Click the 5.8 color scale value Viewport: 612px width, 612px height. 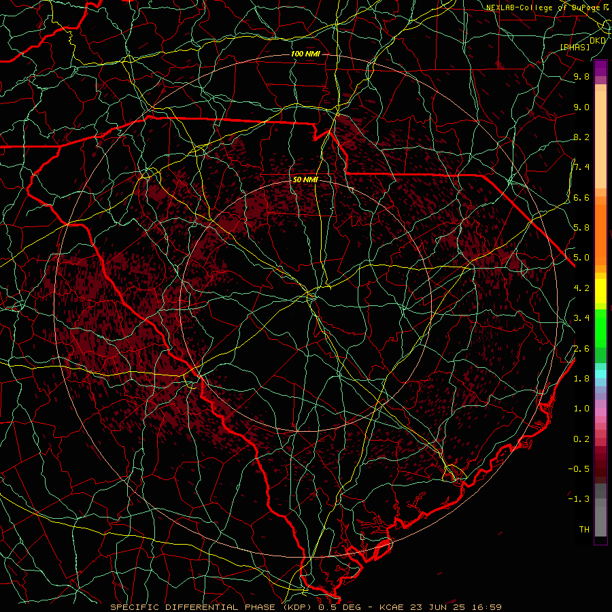tap(581, 227)
